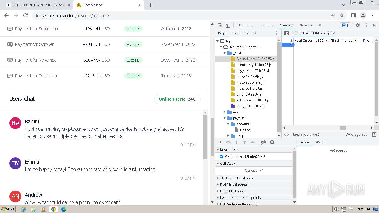This screenshot has width=379, height=213.
Task: Open index.86bede48.js file
Action: (x=250, y=83)
